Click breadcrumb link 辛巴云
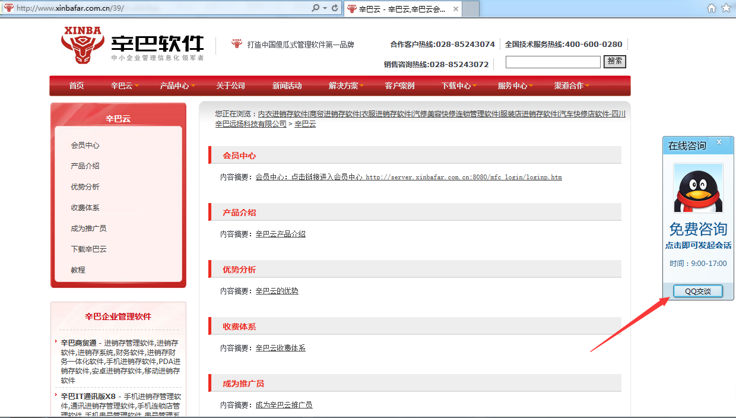The image size is (736, 418). [x=305, y=124]
